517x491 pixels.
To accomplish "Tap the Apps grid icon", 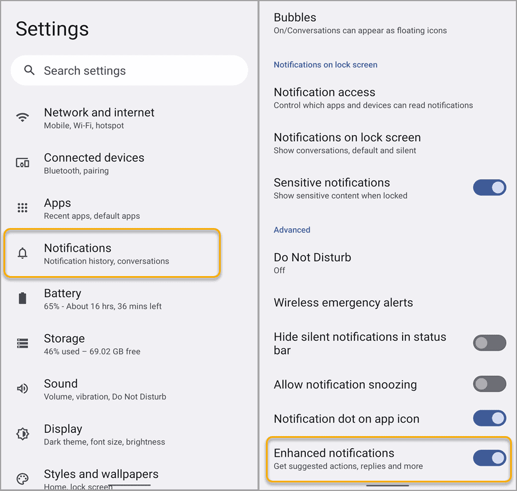I will pyautogui.click(x=22, y=208).
